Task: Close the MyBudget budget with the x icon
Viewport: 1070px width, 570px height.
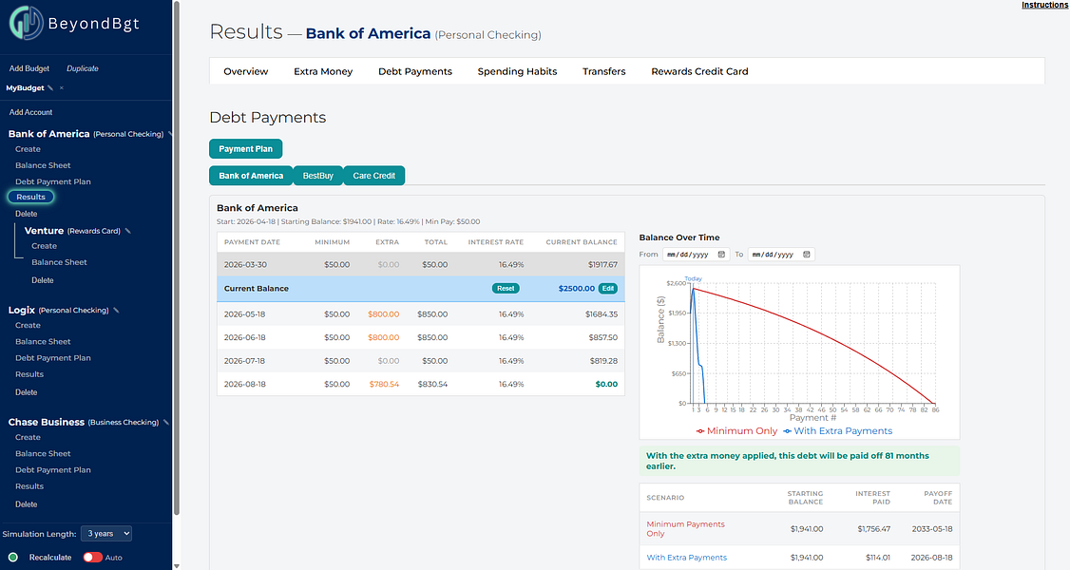Action: coord(62,88)
